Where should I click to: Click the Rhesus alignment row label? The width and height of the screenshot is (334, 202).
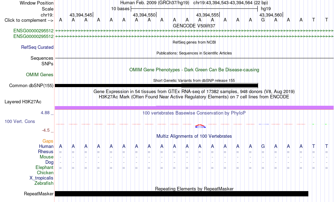point(46,152)
